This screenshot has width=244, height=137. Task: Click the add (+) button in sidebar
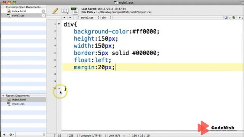pos(4,134)
